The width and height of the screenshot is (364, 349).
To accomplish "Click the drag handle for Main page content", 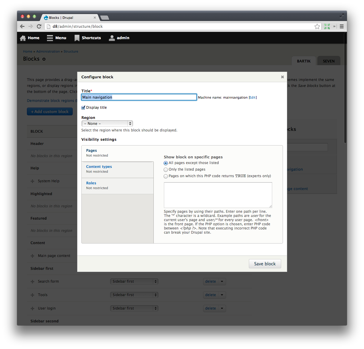I will point(32,256).
